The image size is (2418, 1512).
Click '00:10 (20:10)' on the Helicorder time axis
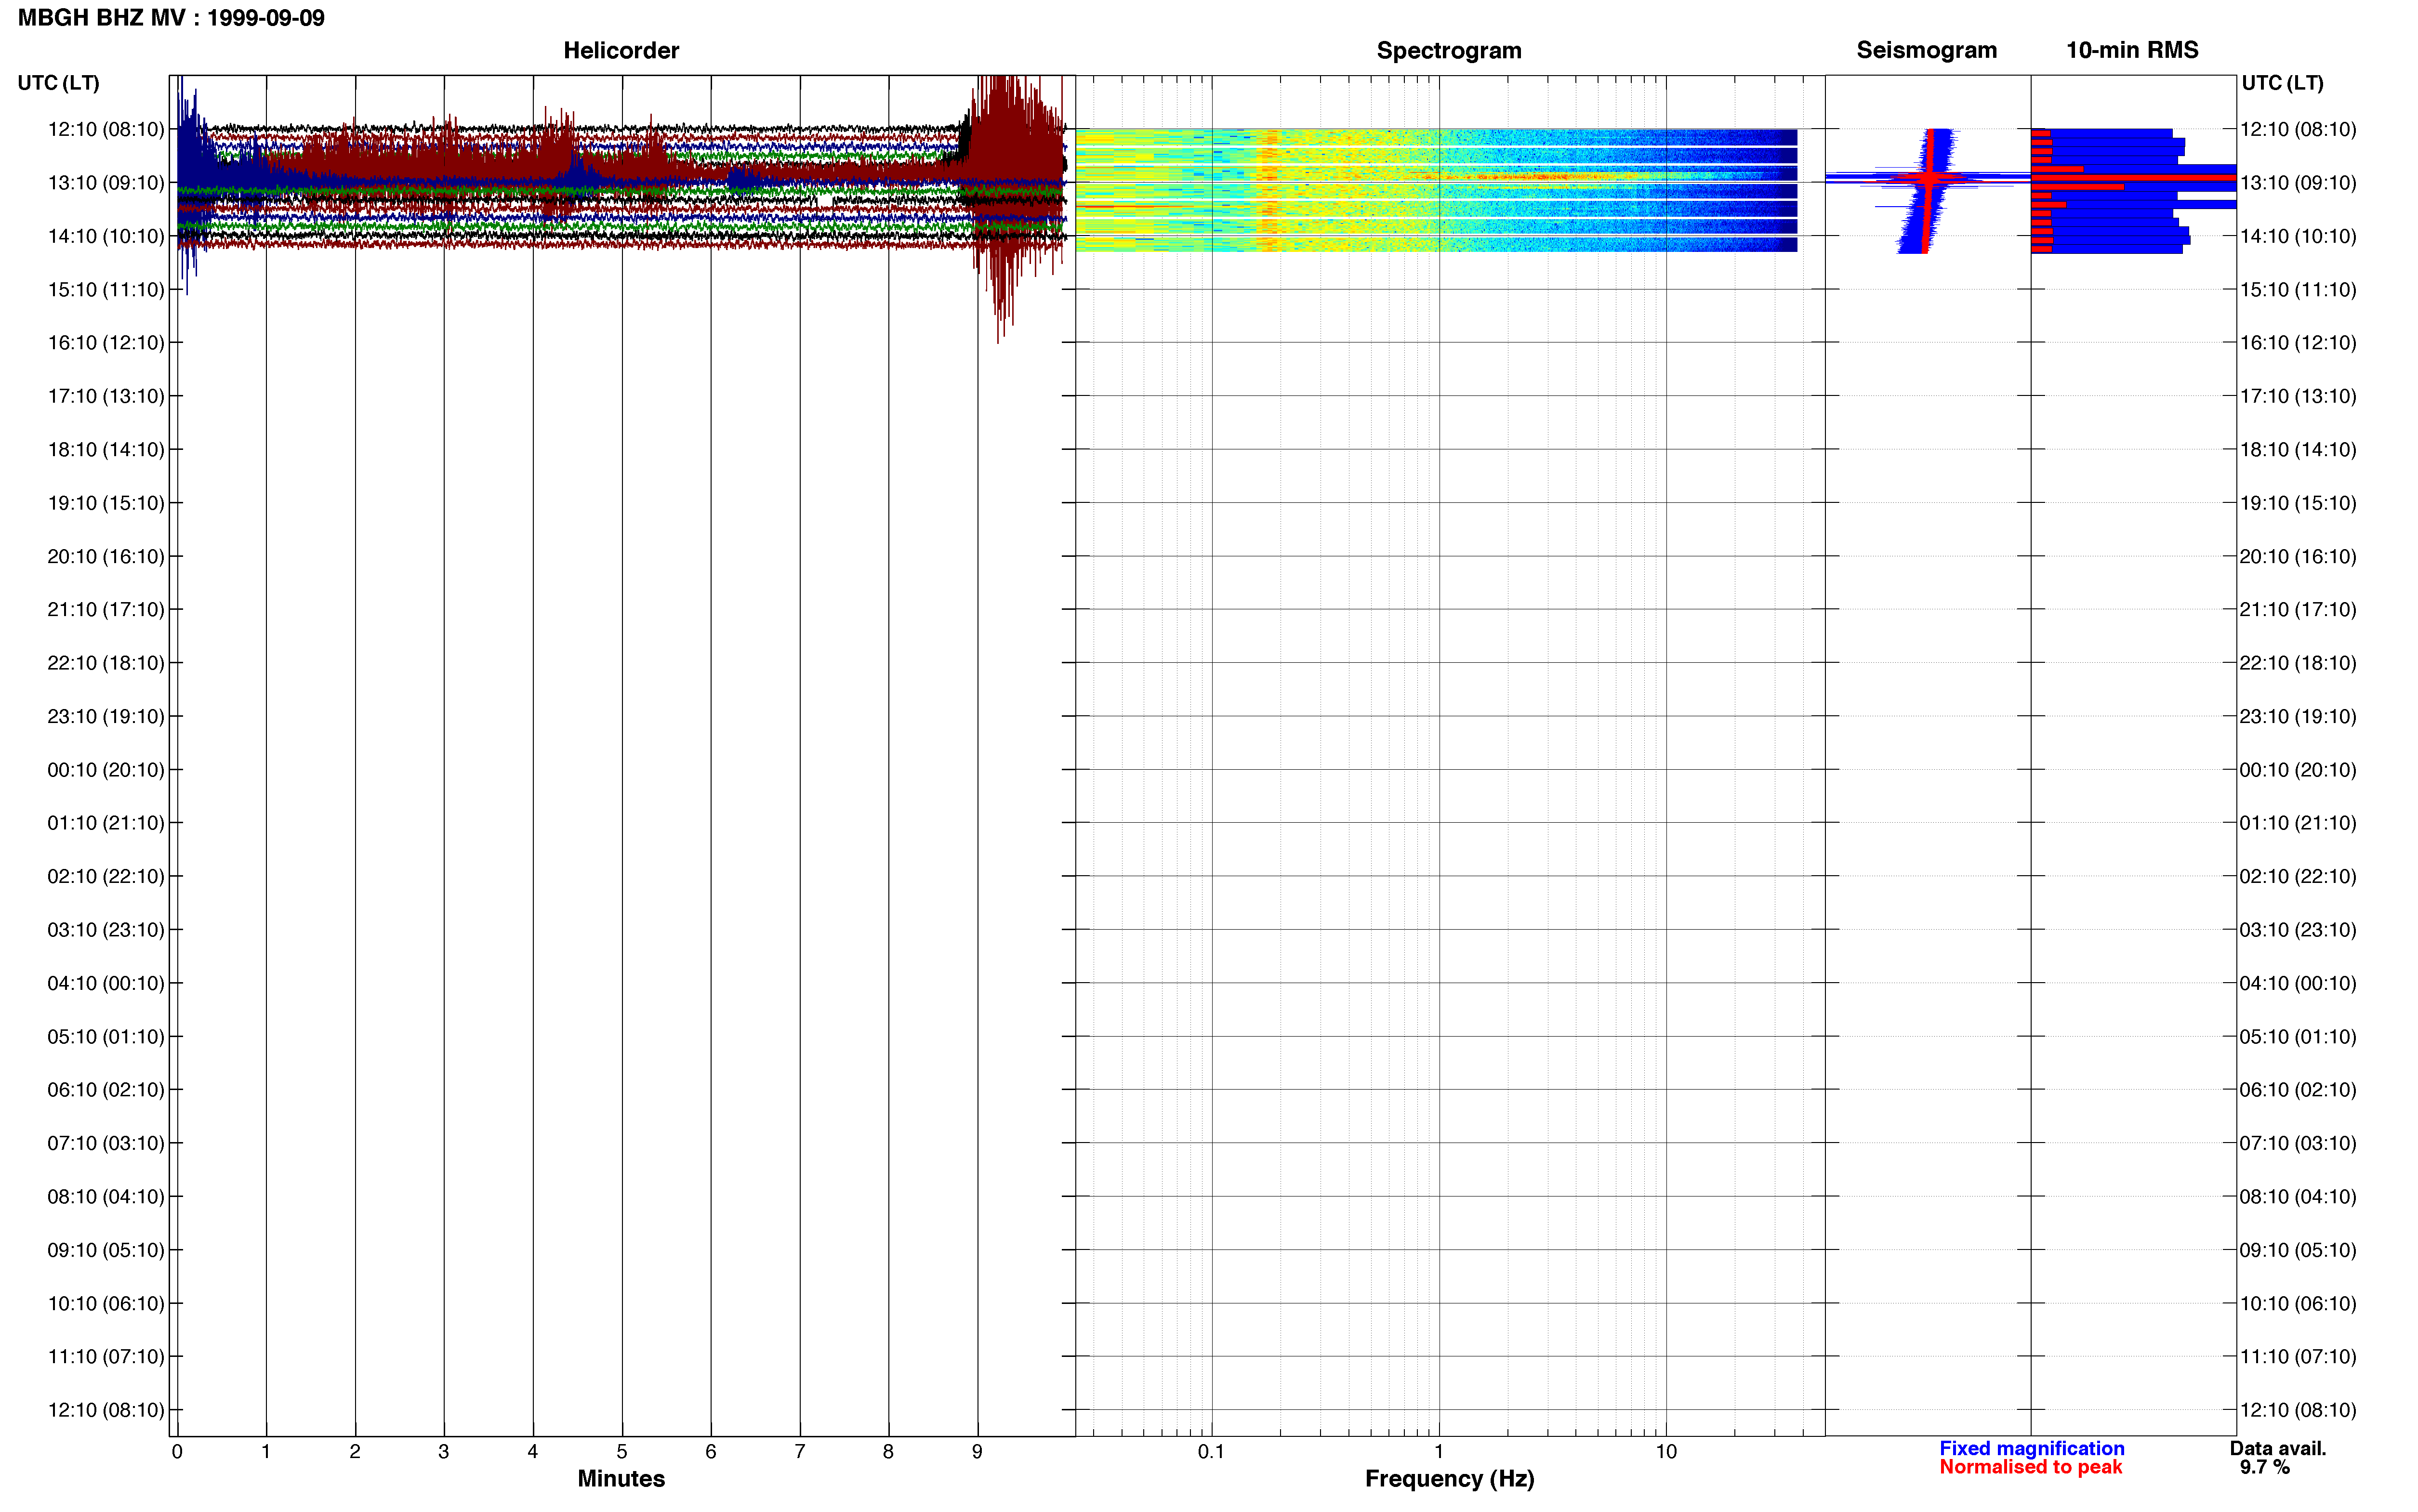106,770
